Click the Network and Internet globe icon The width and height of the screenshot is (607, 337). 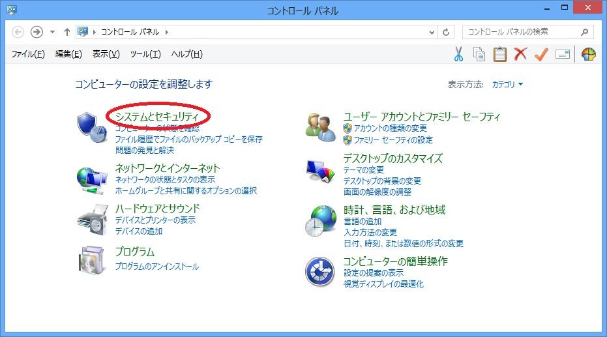click(x=92, y=181)
